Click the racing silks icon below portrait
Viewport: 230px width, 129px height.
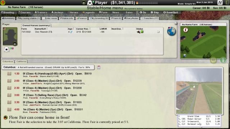6,49
